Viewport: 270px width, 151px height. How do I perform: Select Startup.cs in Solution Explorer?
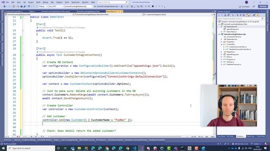click(230, 62)
